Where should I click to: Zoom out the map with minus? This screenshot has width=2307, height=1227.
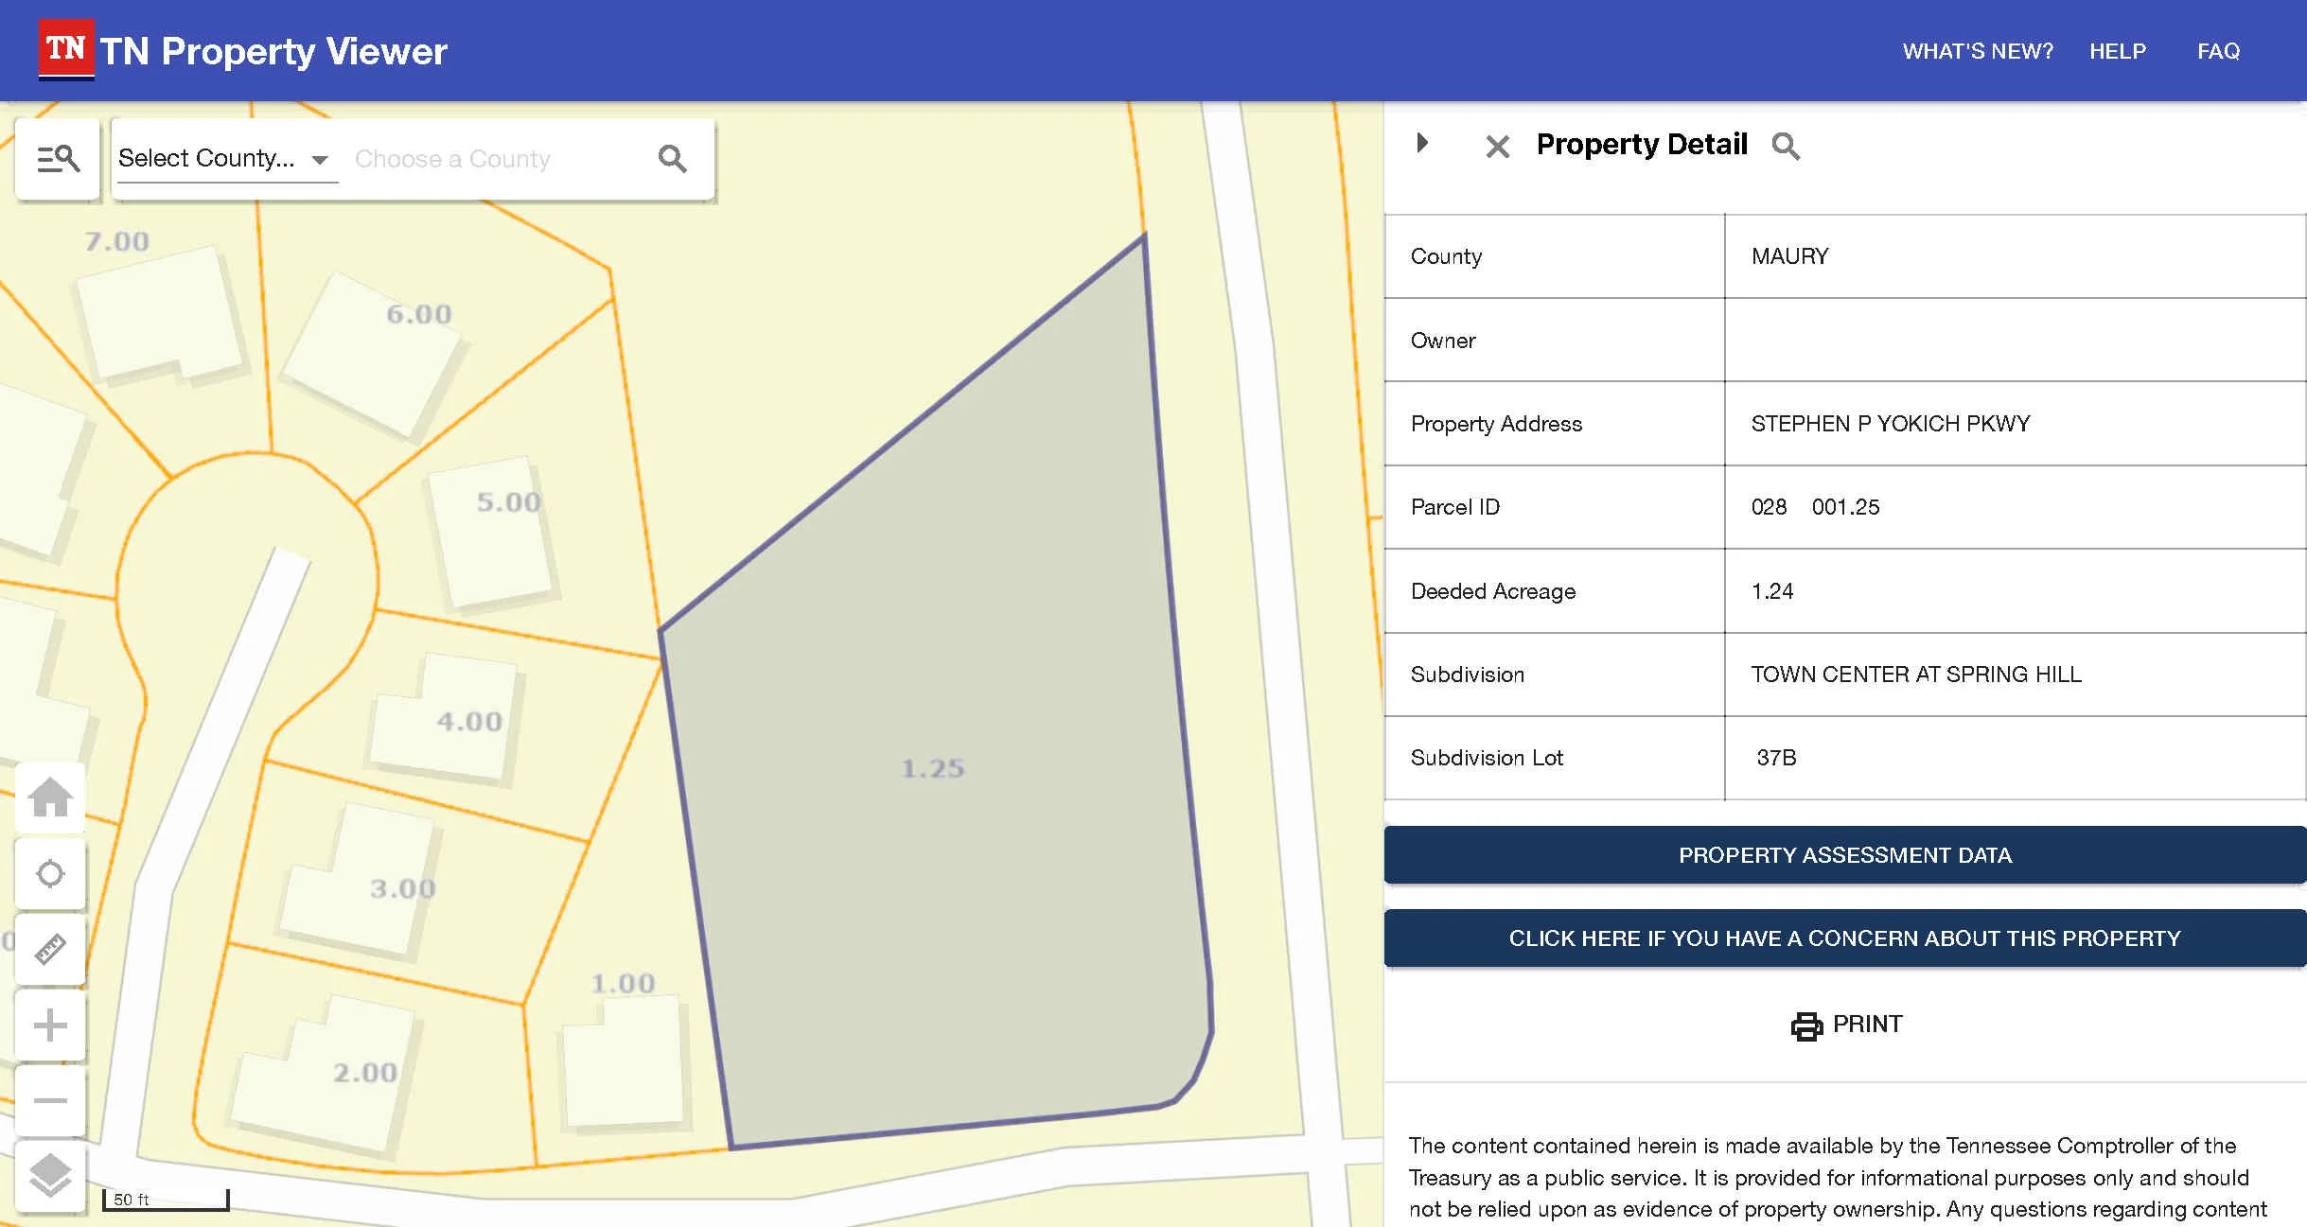pos(50,1100)
